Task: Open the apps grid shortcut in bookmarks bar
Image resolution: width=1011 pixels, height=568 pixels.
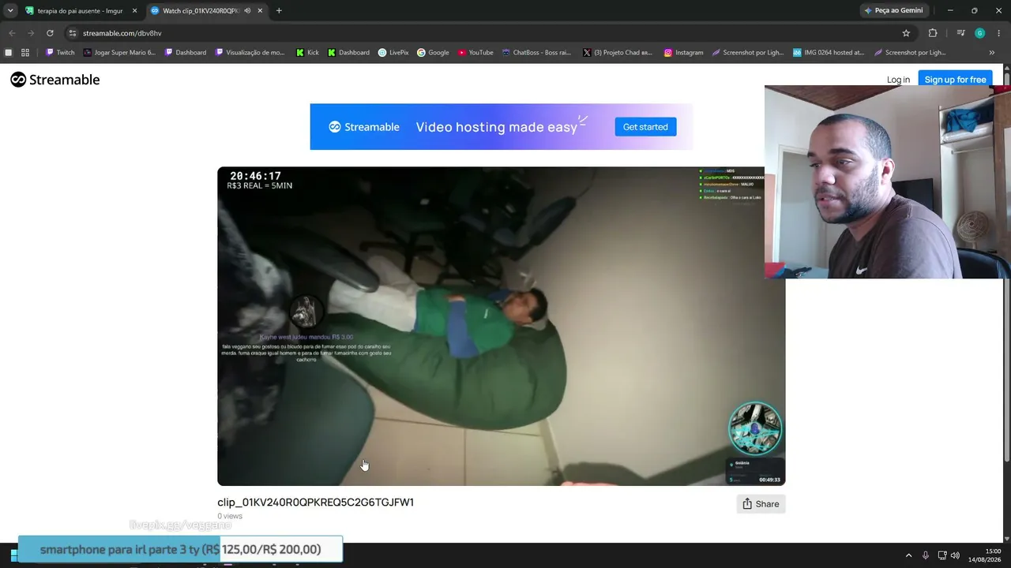Action: (25, 53)
